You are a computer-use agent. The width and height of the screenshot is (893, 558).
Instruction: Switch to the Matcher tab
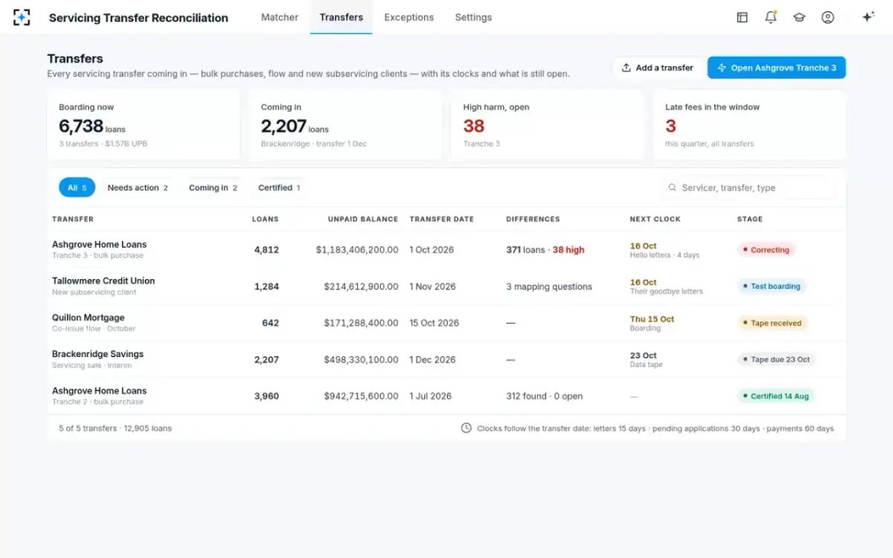[280, 17]
